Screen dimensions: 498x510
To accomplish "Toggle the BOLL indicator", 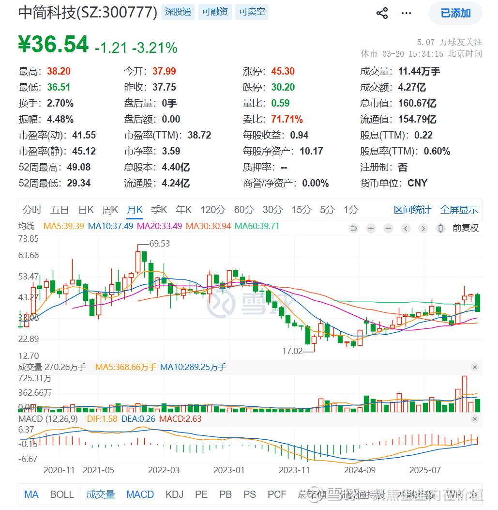I will 62,495.
